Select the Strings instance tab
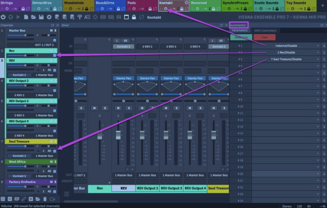327x208 pixels. 15,6
